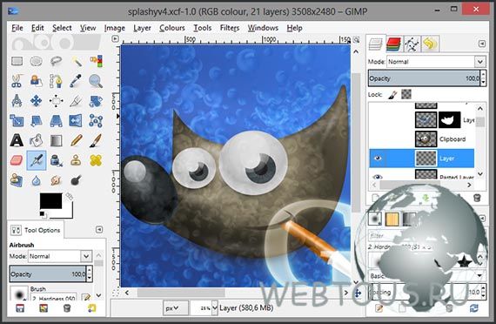
Task: Select the Flip tool
Action: pyautogui.click(x=76, y=121)
